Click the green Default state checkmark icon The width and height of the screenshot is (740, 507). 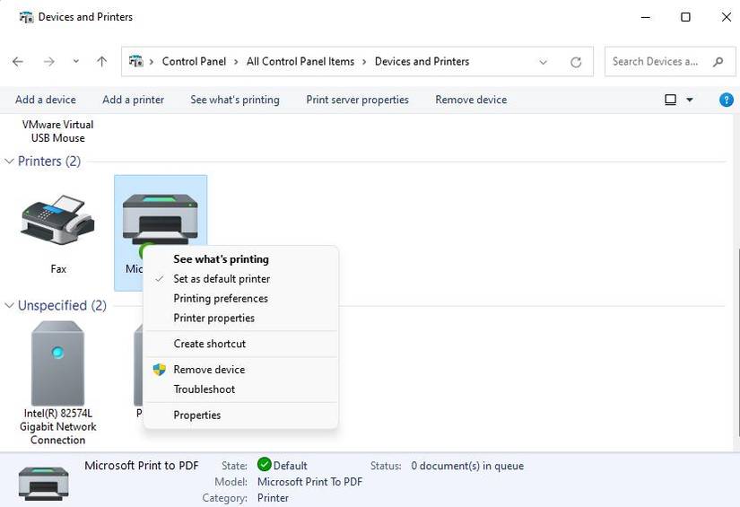(265, 465)
